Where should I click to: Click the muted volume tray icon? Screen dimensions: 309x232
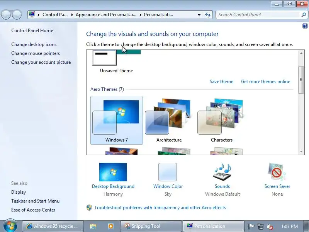click(x=270, y=227)
